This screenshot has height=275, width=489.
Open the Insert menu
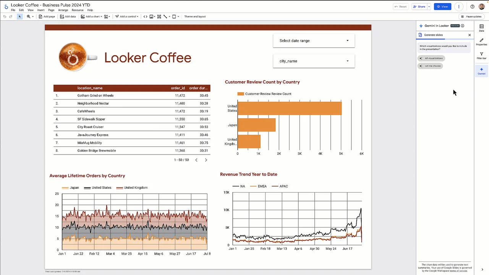pyautogui.click(x=41, y=10)
